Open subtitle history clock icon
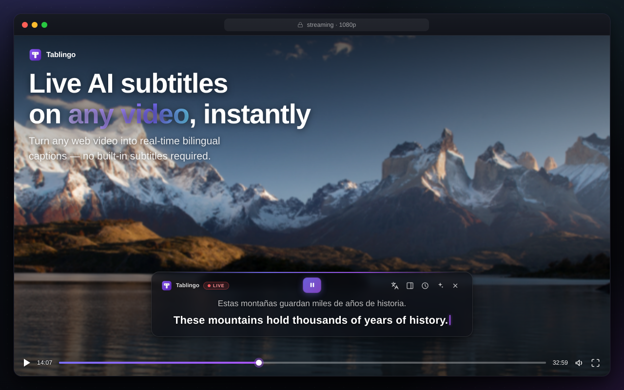624x390 pixels. pos(425,286)
